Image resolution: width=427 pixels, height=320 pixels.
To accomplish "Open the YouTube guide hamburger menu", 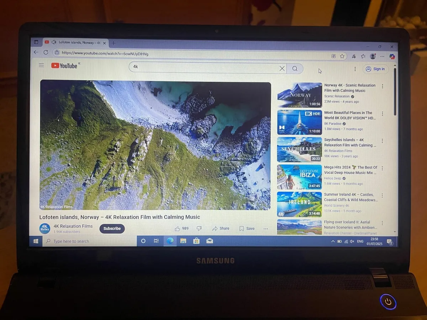I will pyautogui.click(x=41, y=65).
